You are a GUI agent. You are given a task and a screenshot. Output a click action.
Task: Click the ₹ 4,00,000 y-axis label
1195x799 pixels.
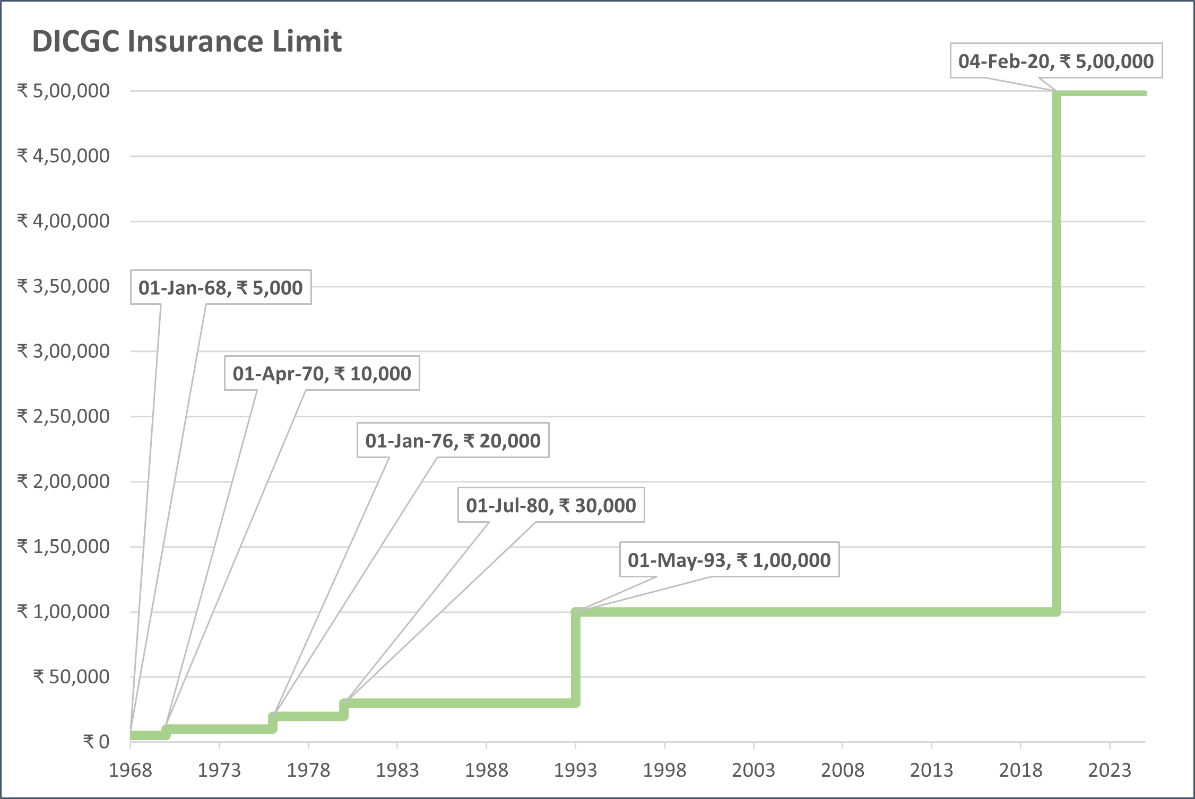coord(63,221)
